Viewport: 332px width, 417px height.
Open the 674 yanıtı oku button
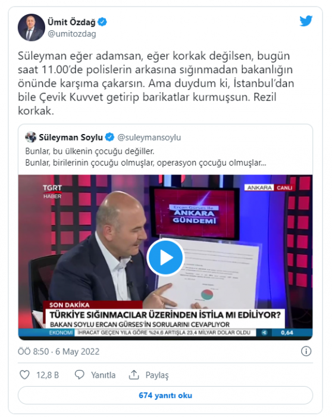tap(165, 396)
